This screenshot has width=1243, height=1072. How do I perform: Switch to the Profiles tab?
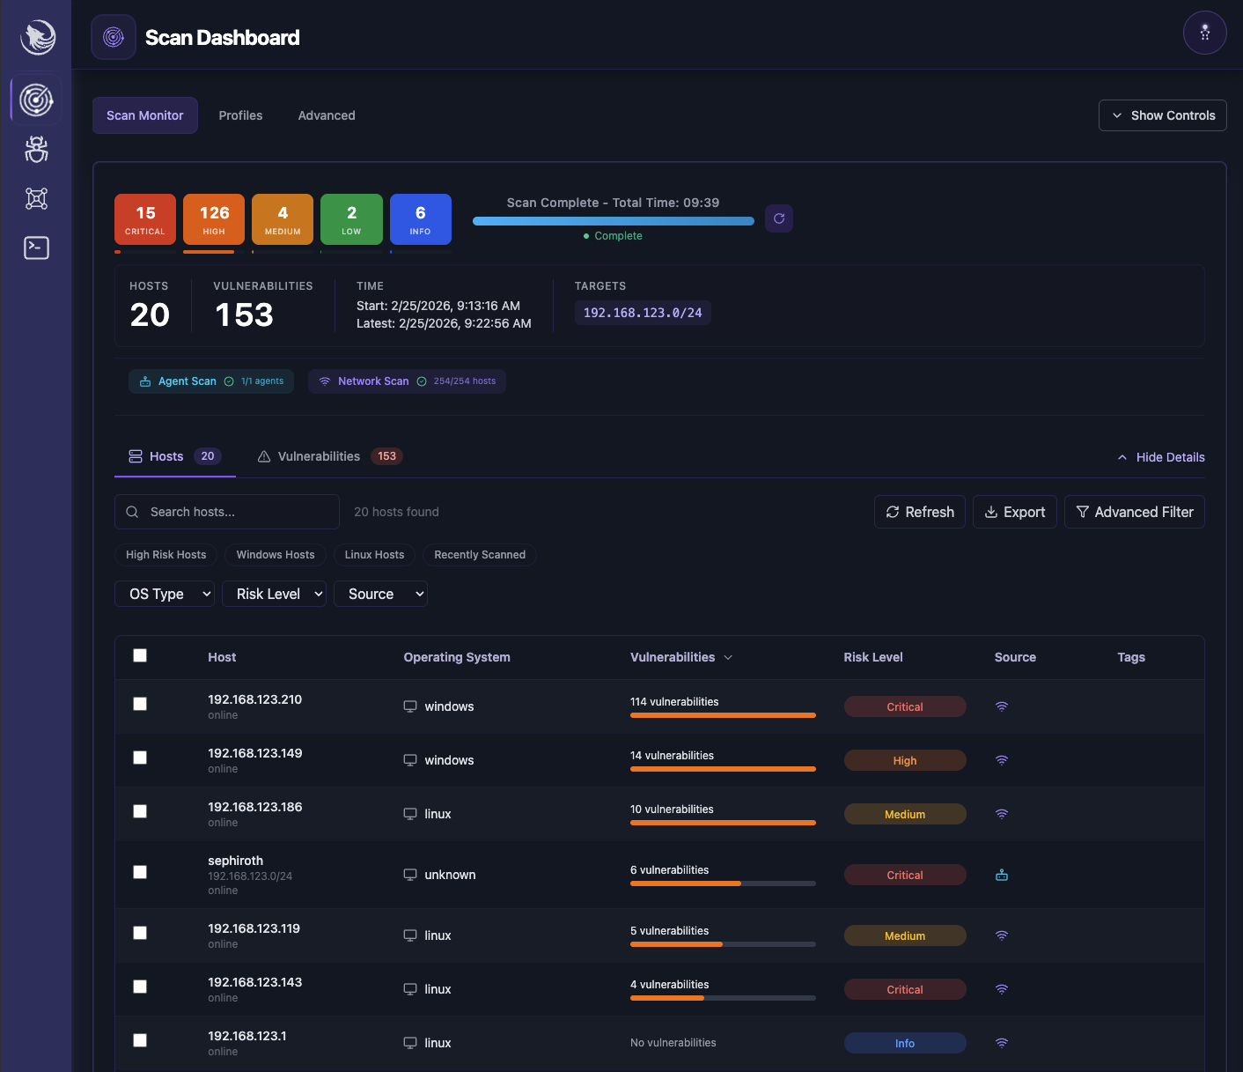pyautogui.click(x=240, y=115)
